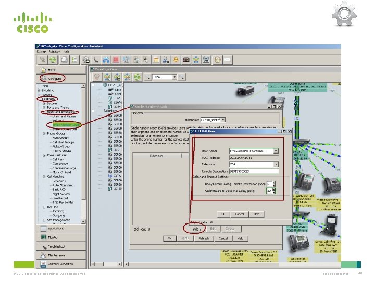Viewport: 375px width, 281px height.
Task: Open the User Name dropdown in Add SNR User
Action: tap(276, 151)
